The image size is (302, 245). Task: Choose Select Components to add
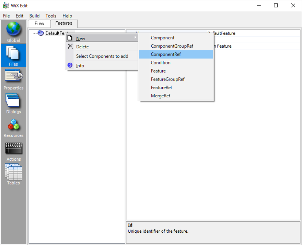(102, 56)
